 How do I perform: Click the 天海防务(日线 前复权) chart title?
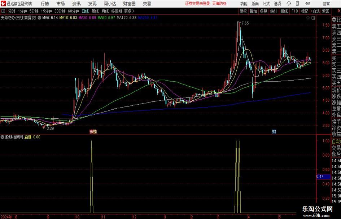(x=18, y=18)
